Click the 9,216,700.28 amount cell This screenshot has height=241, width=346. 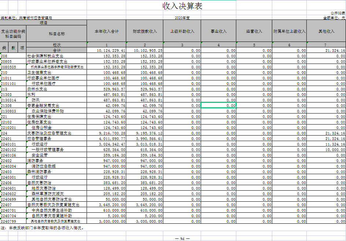click(106, 133)
